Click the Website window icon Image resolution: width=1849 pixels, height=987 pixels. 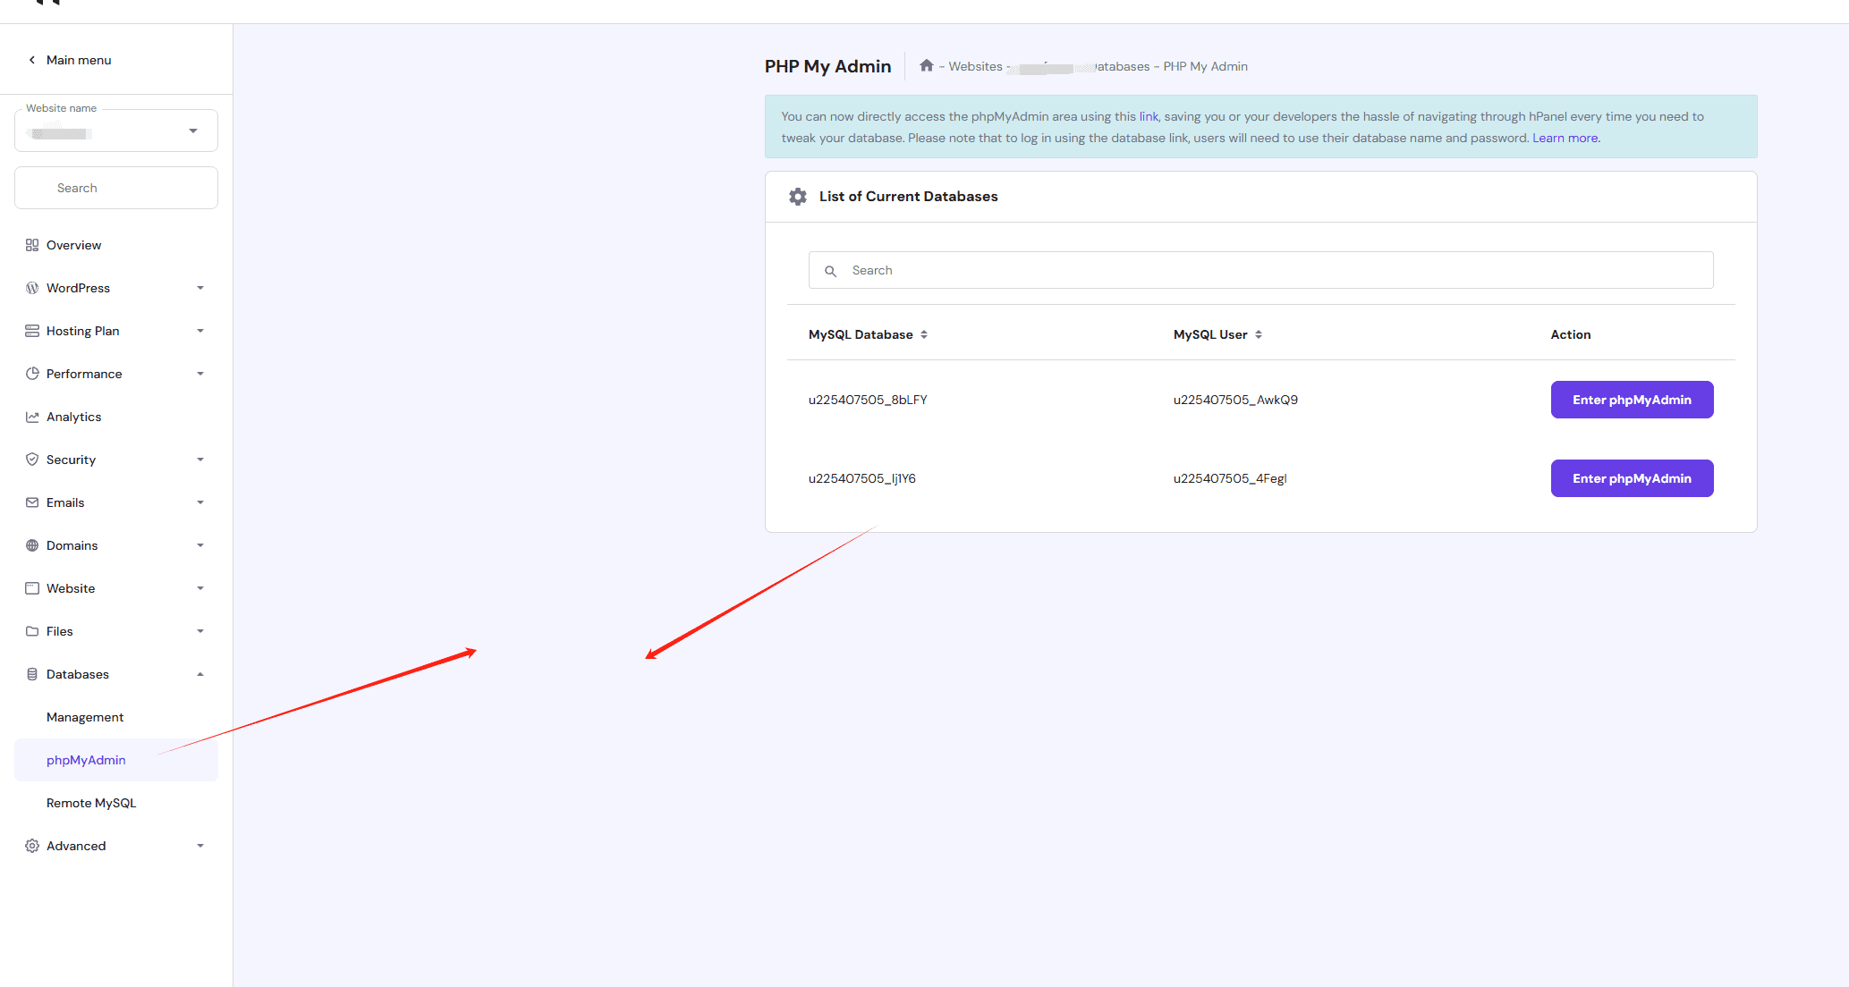click(32, 588)
